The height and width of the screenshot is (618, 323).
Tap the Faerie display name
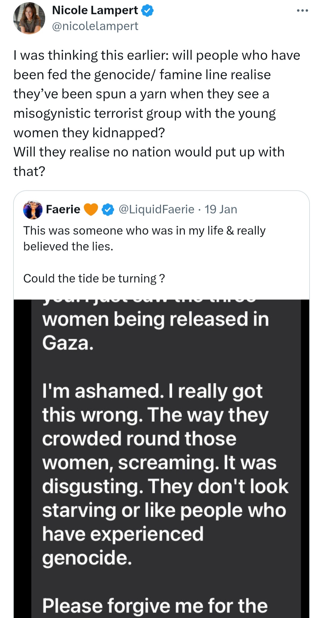(63, 209)
